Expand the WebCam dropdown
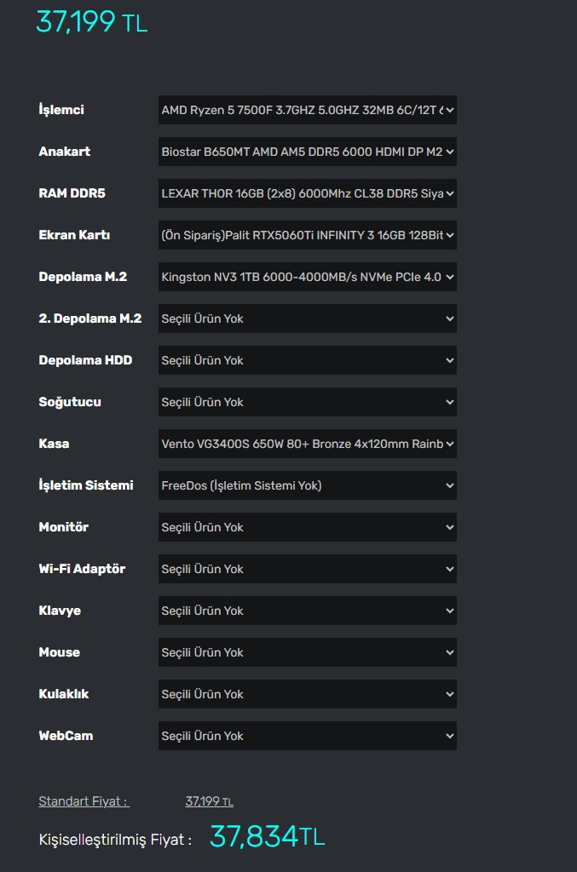 click(x=307, y=736)
